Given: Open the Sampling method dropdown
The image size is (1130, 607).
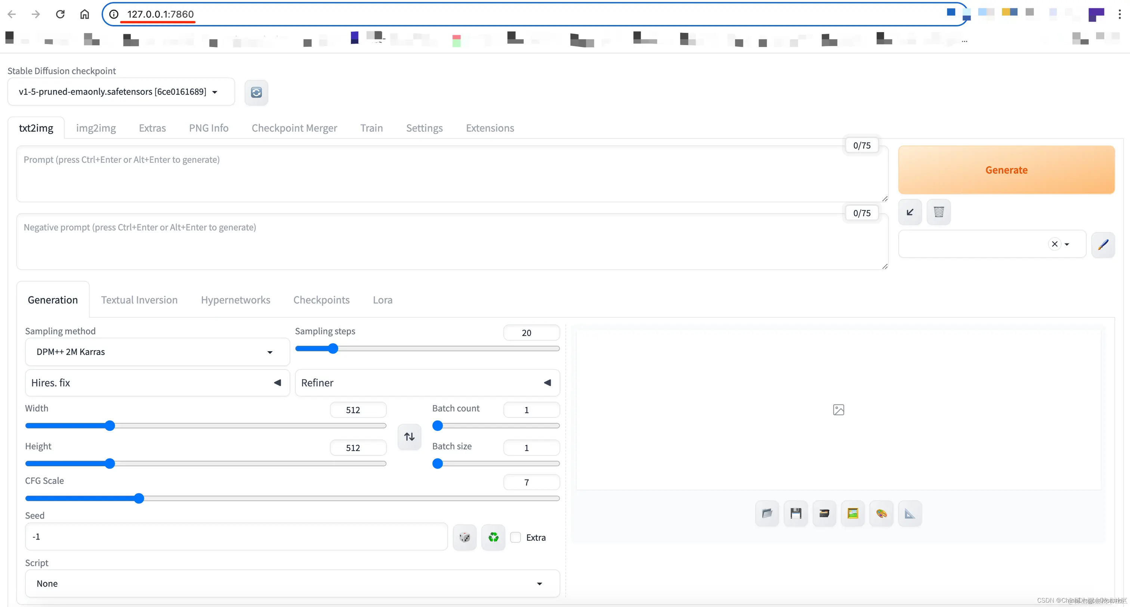Looking at the screenshot, I should click(x=157, y=352).
